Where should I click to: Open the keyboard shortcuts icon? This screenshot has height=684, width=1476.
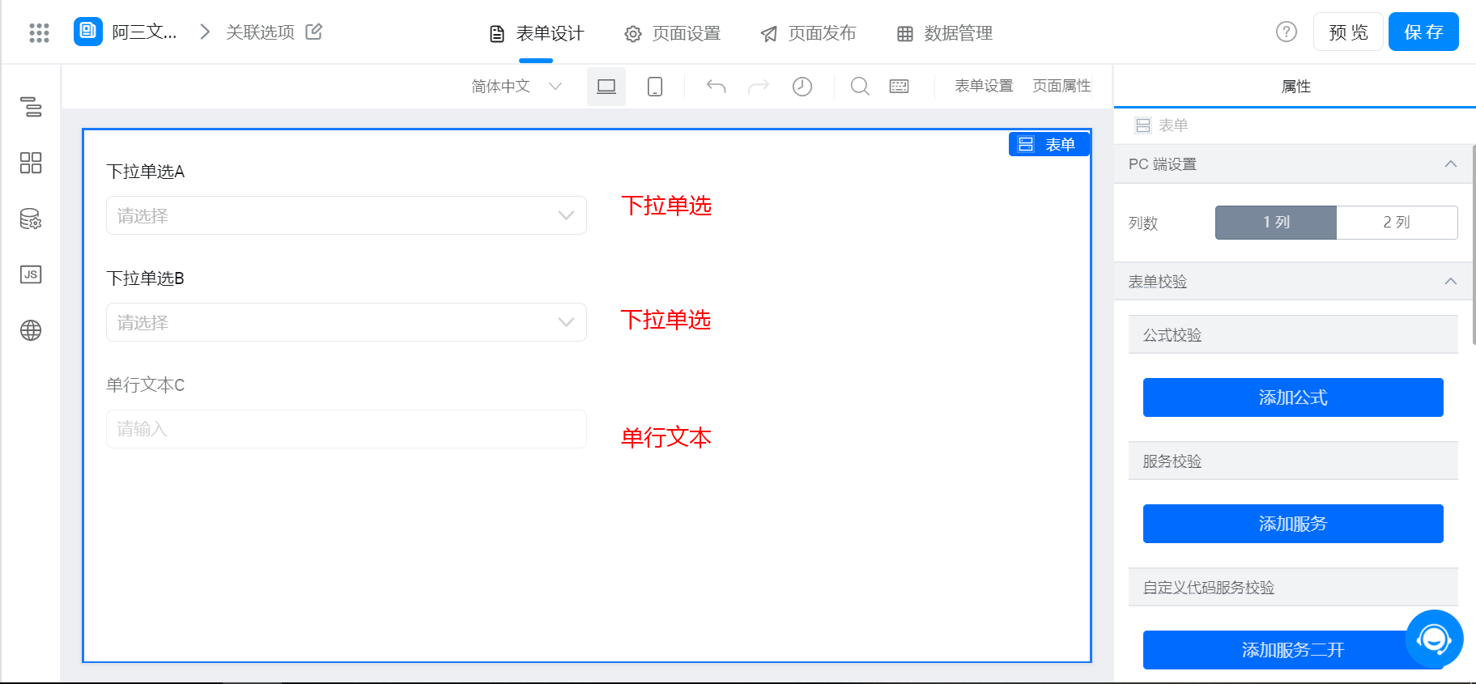[x=900, y=87]
